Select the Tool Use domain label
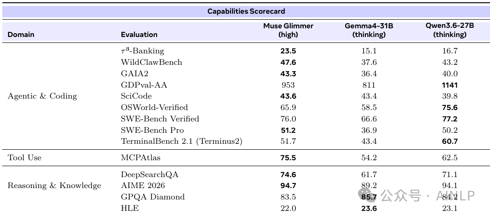 24,158
